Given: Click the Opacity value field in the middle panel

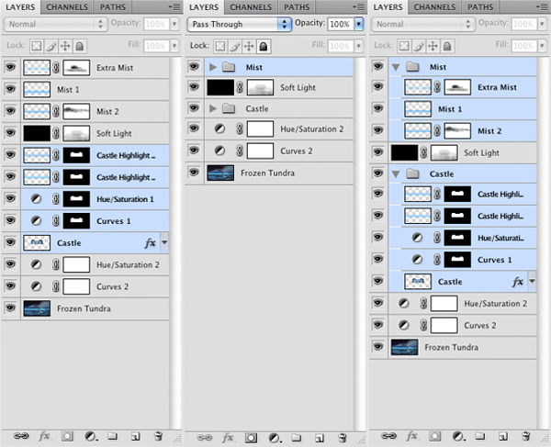Looking at the screenshot, I should [x=341, y=24].
